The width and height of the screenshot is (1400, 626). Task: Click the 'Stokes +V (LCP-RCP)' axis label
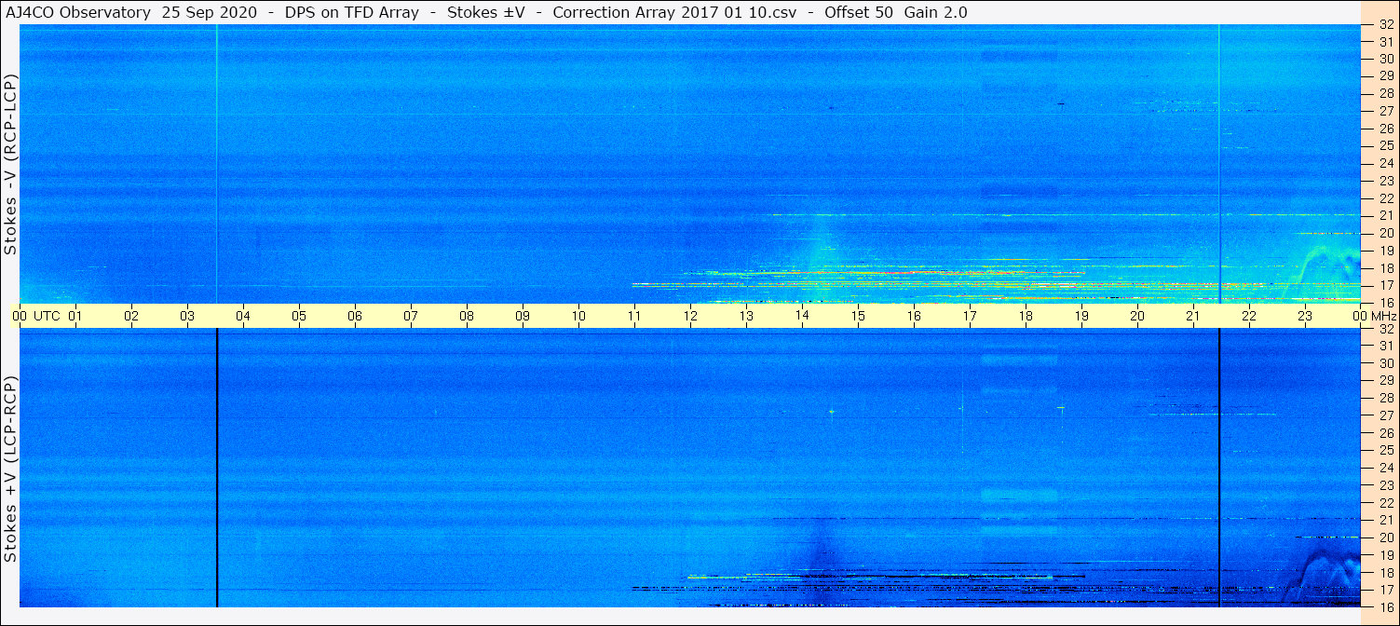point(11,469)
